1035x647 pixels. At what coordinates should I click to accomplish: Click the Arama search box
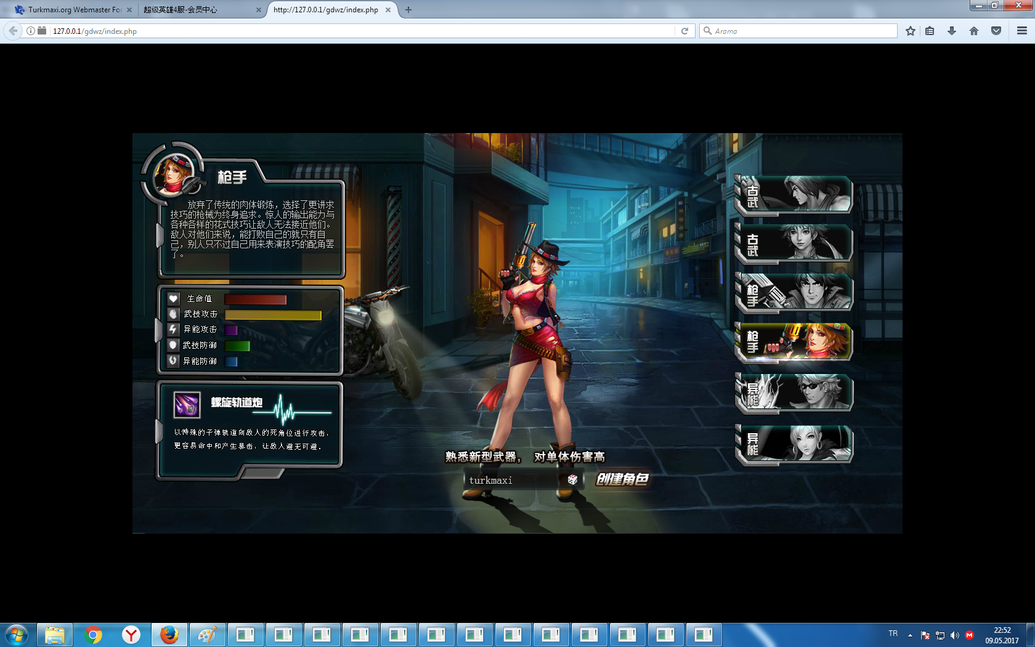click(x=798, y=31)
